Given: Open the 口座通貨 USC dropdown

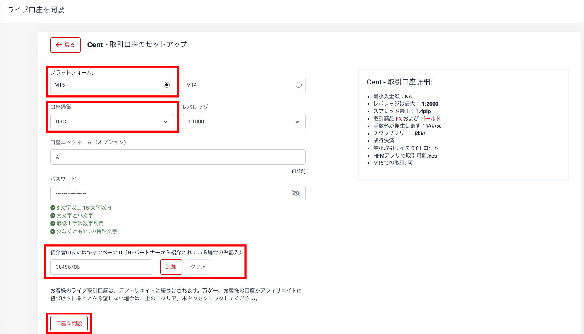Looking at the screenshot, I should [x=112, y=122].
